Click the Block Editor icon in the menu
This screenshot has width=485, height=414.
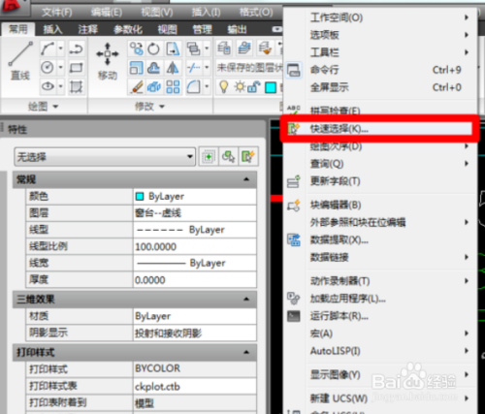point(294,205)
